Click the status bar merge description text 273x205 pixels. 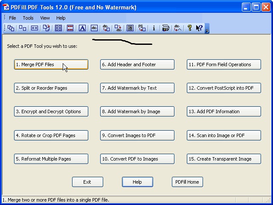pyautogui.click(x=56, y=200)
